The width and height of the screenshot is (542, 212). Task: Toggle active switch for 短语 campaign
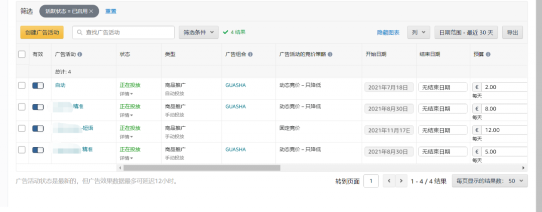pos(38,128)
